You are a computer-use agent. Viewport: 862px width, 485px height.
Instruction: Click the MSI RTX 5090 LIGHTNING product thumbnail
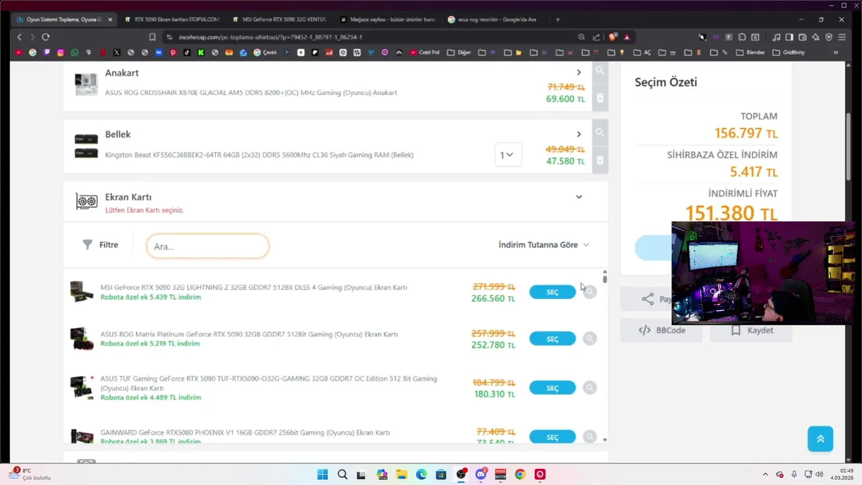pos(82,292)
